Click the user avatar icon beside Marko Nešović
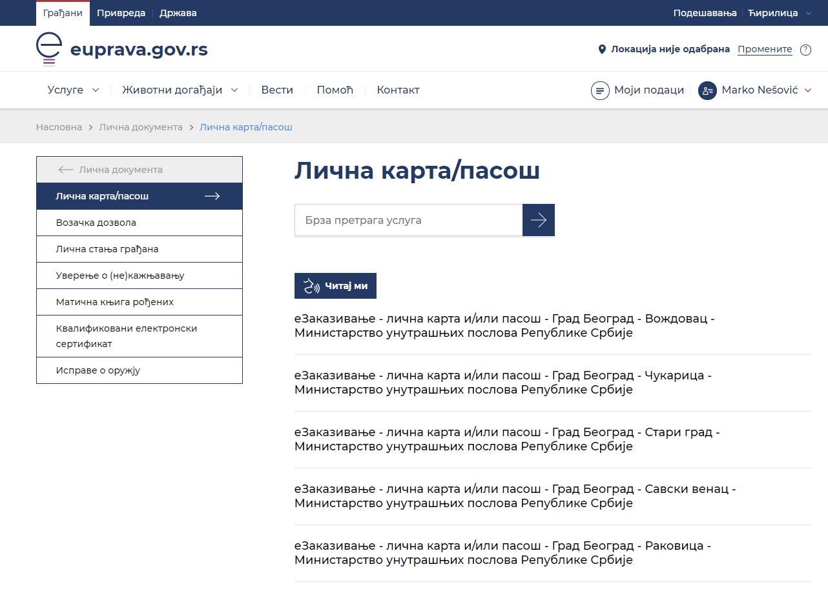828x591 pixels. (707, 90)
